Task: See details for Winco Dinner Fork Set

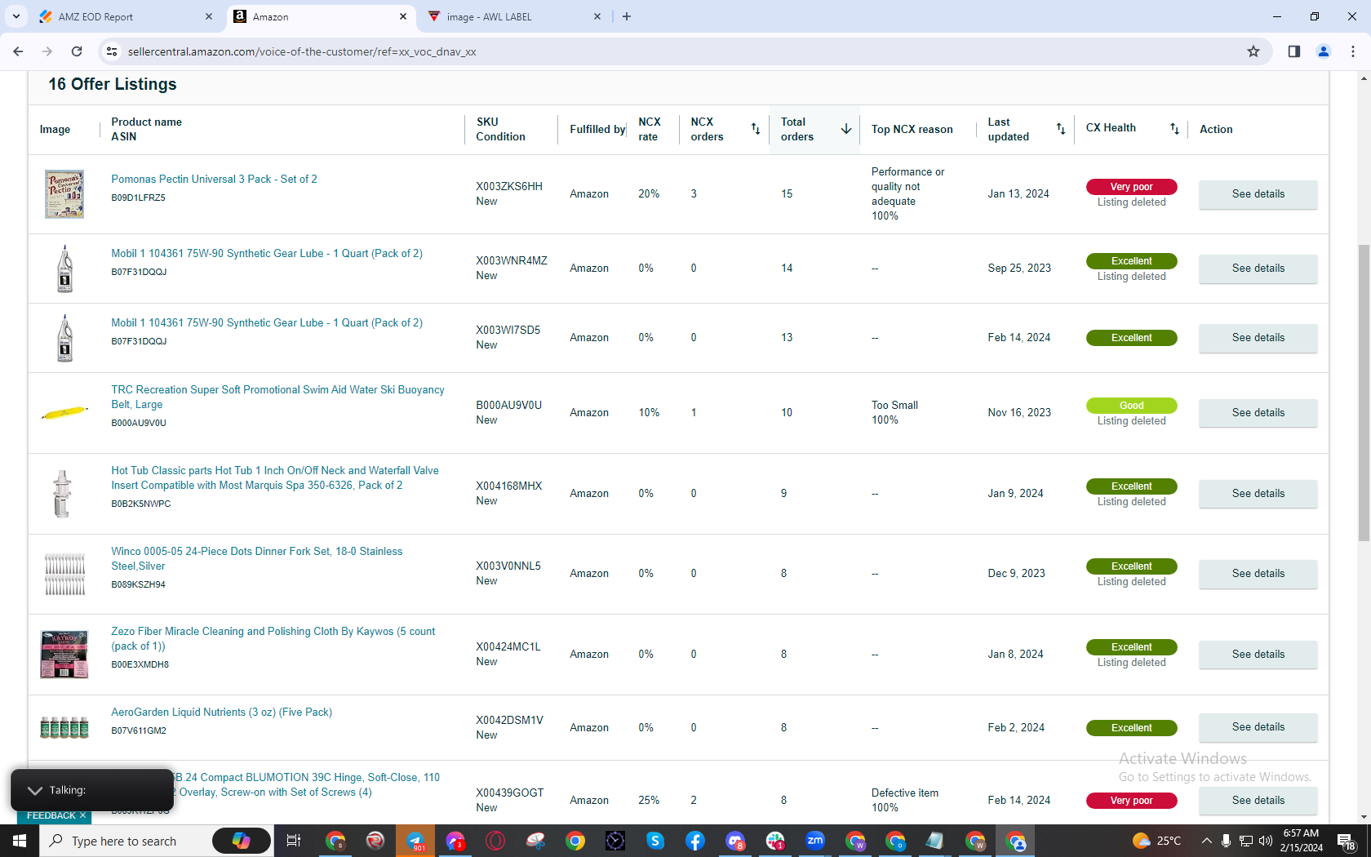Action: (1258, 574)
